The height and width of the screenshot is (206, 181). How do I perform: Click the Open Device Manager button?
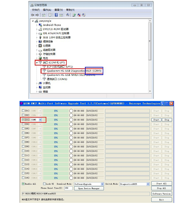coord(88,188)
